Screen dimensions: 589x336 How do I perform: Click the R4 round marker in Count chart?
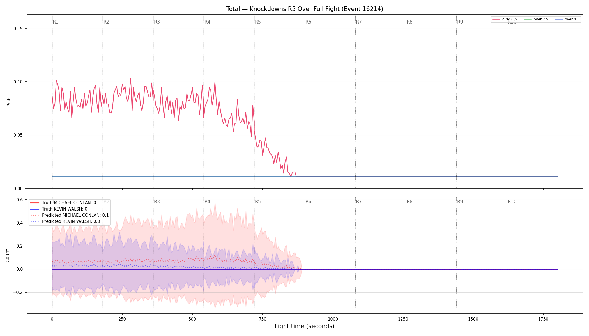pyautogui.click(x=207, y=202)
